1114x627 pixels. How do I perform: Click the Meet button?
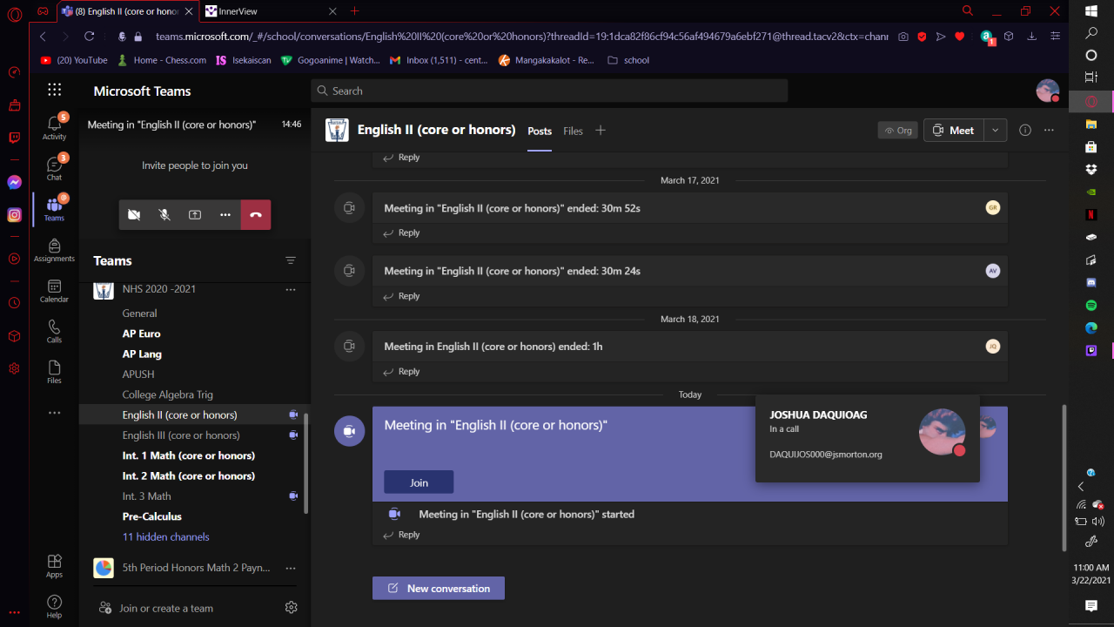[954, 130]
